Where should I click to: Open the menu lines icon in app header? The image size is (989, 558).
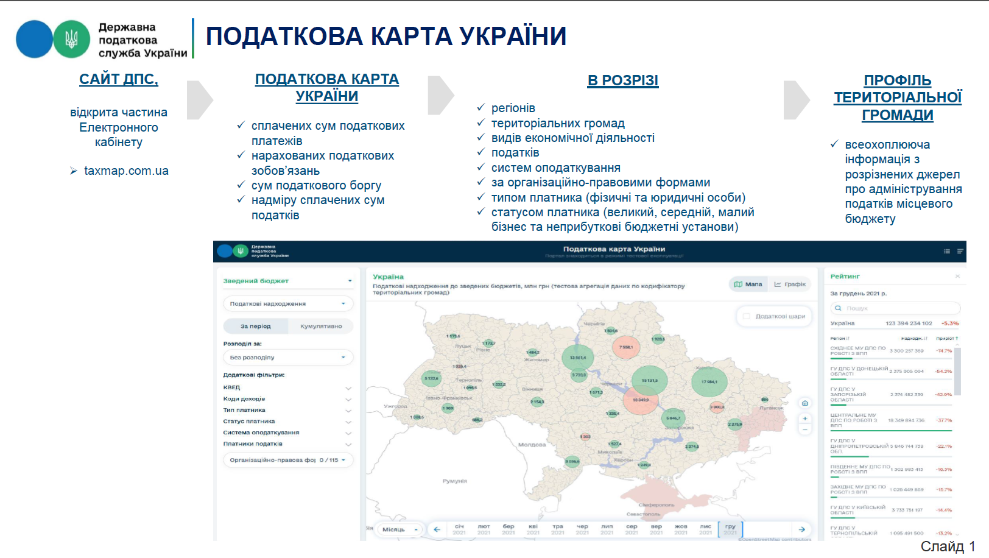[x=960, y=251]
